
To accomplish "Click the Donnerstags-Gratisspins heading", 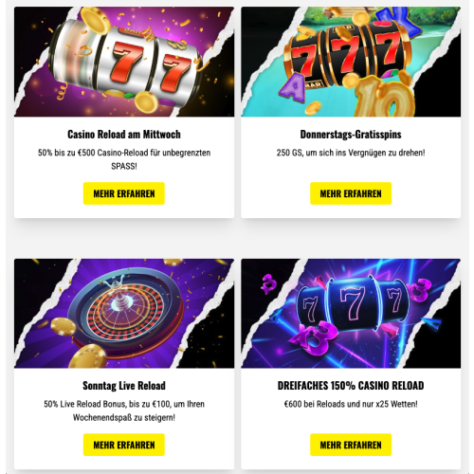I will pyautogui.click(x=351, y=135).
